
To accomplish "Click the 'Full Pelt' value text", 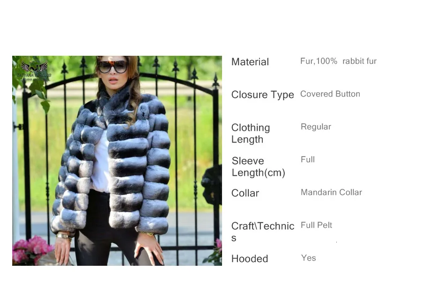I will (317, 225).
